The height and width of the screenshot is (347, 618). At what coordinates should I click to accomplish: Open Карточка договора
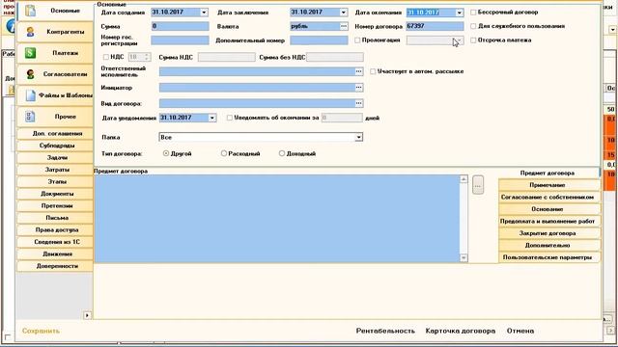pyautogui.click(x=461, y=331)
